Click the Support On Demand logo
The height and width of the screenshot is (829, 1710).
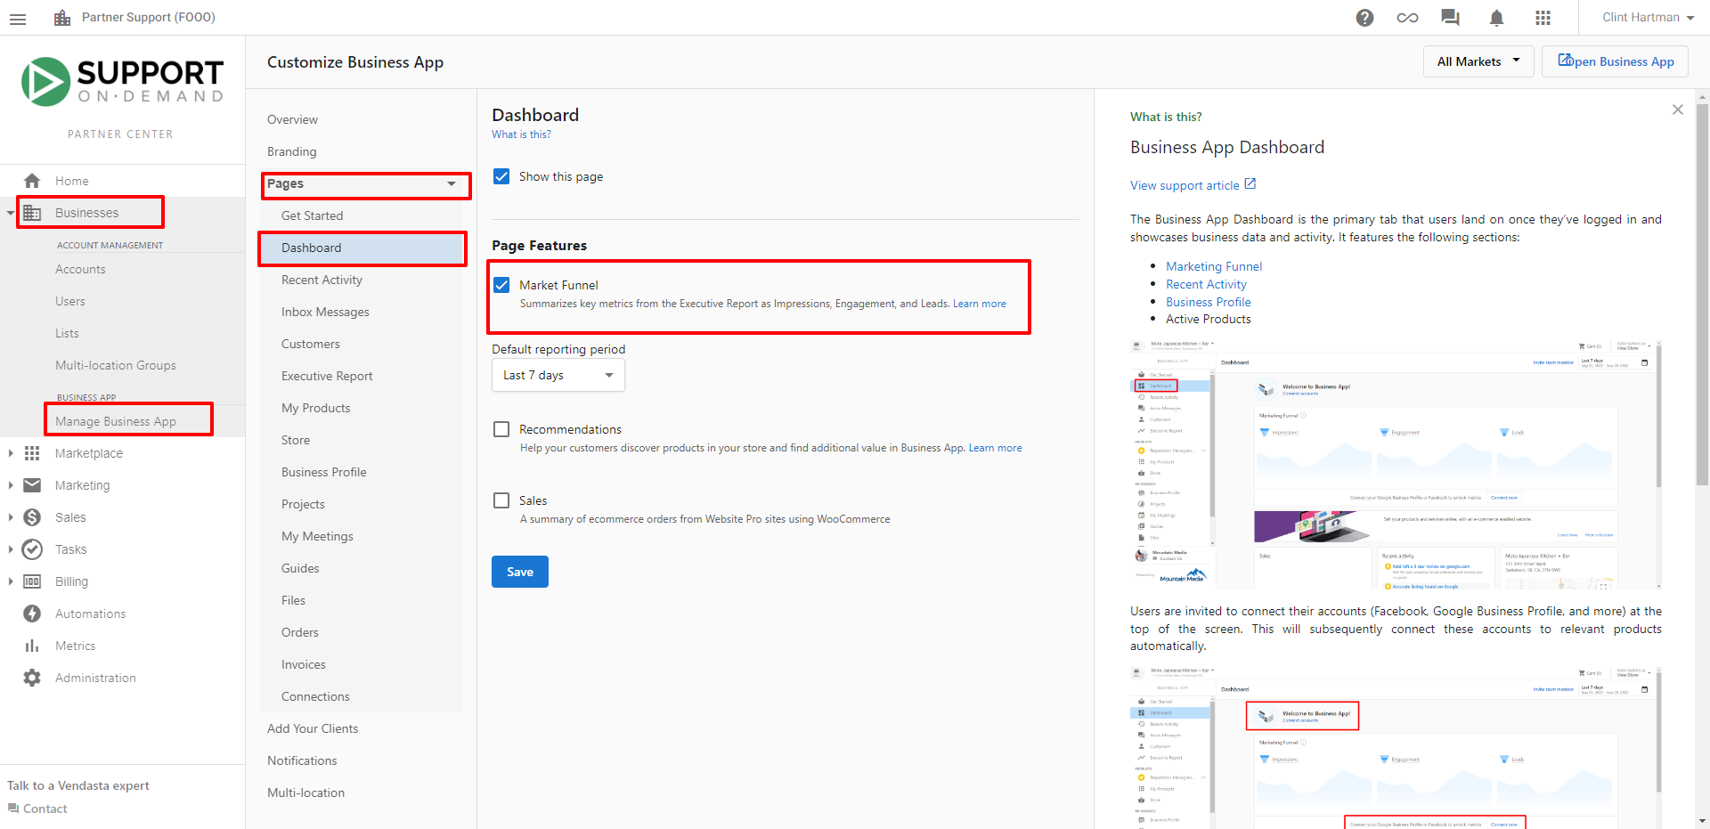(122, 82)
